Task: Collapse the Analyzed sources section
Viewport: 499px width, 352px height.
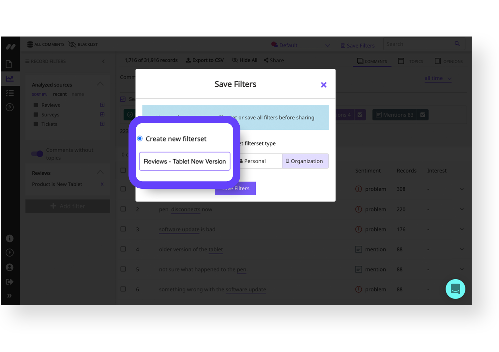Action: pyautogui.click(x=100, y=84)
